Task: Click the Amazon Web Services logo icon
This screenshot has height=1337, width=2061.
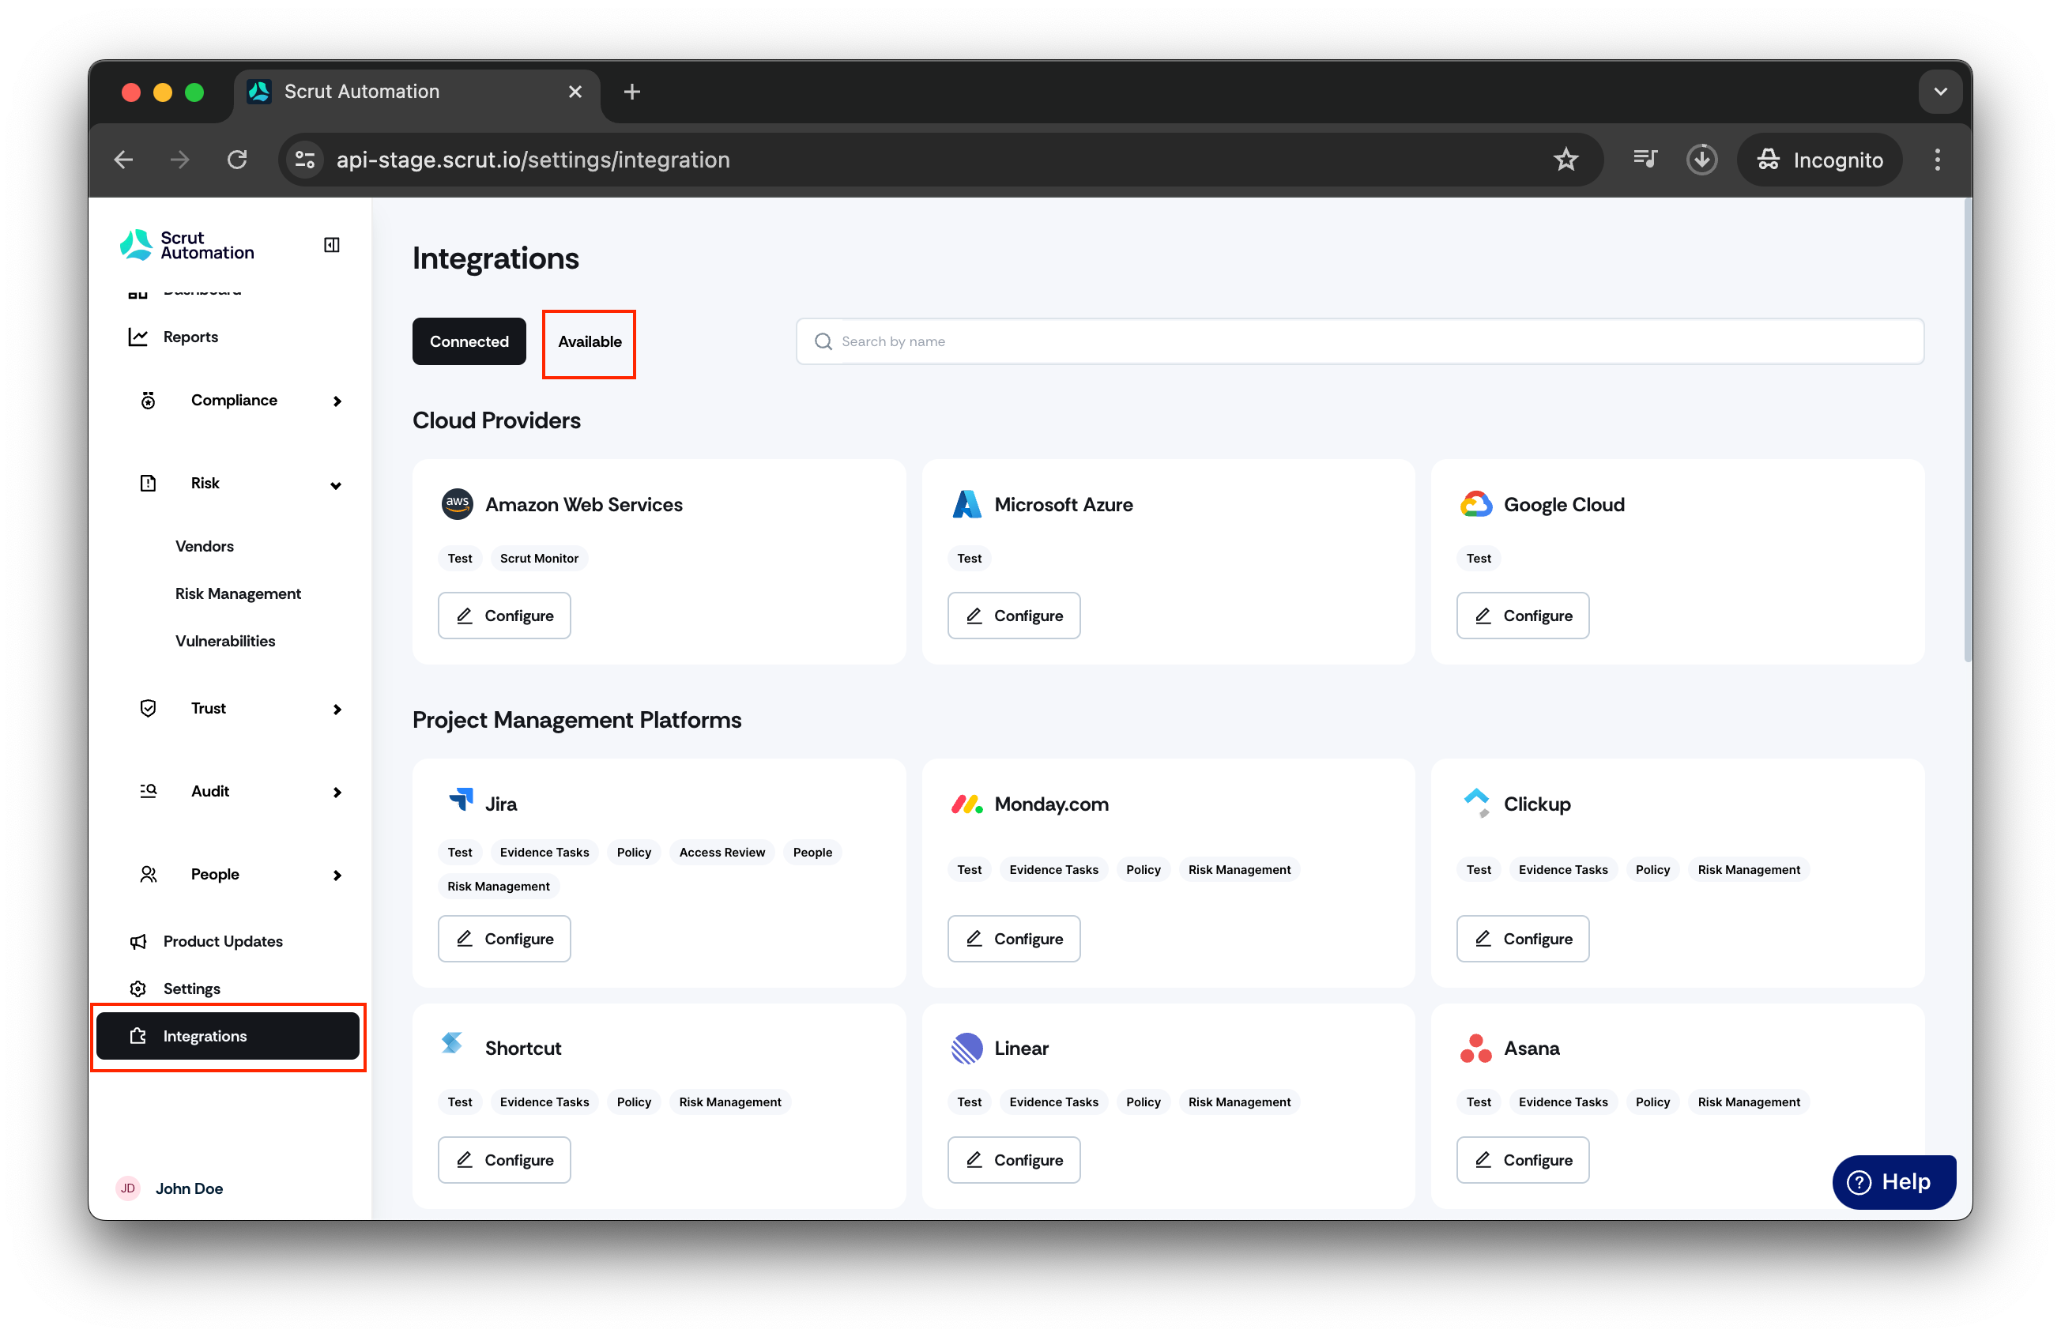Action: pos(458,504)
